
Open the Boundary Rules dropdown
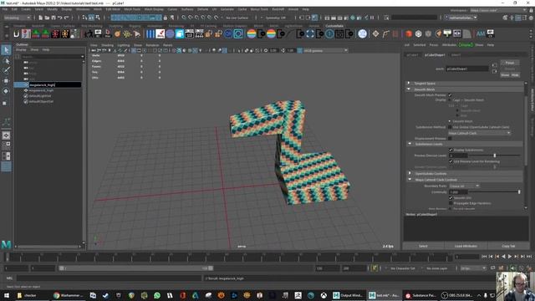pyautogui.click(x=465, y=186)
